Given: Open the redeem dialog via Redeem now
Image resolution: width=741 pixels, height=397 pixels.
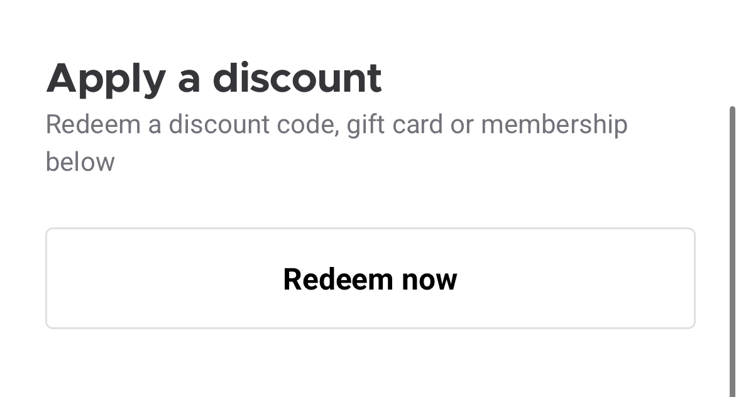Looking at the screenshot, I should click(370, 278).
